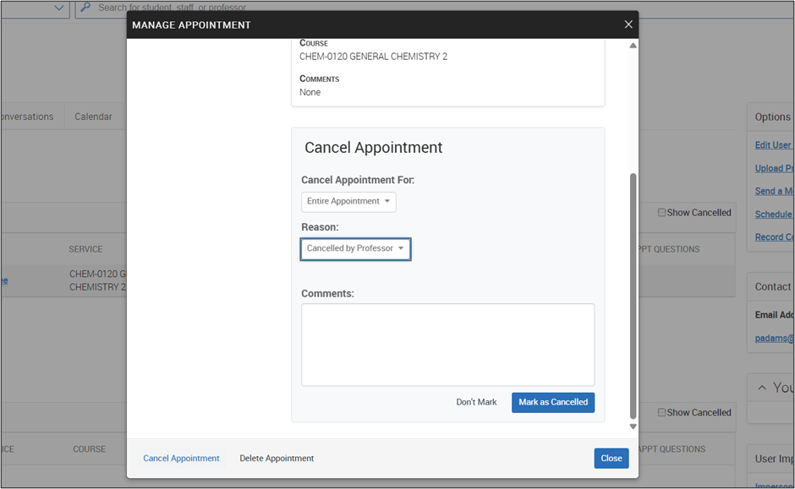Click into the Comments text area
The width and height of the screenshot is (795, 489).
(x=447, y=345)
